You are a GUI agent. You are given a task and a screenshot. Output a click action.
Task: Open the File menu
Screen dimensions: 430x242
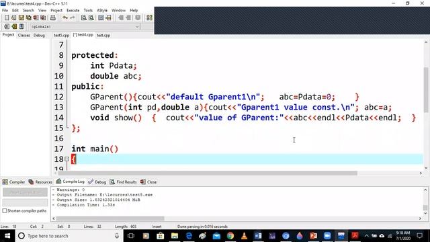[x=5, y=11]
